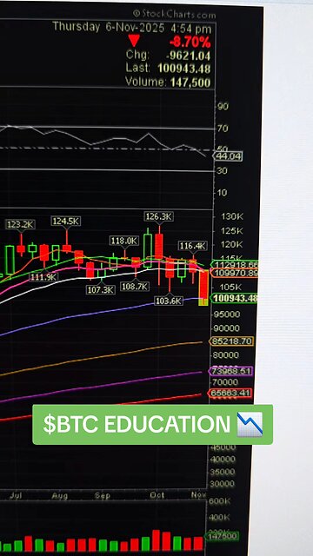The height and width of the screenshot is (556, 313).
Task: Click the RSI 70 level axis label
Action: [223, 129]
